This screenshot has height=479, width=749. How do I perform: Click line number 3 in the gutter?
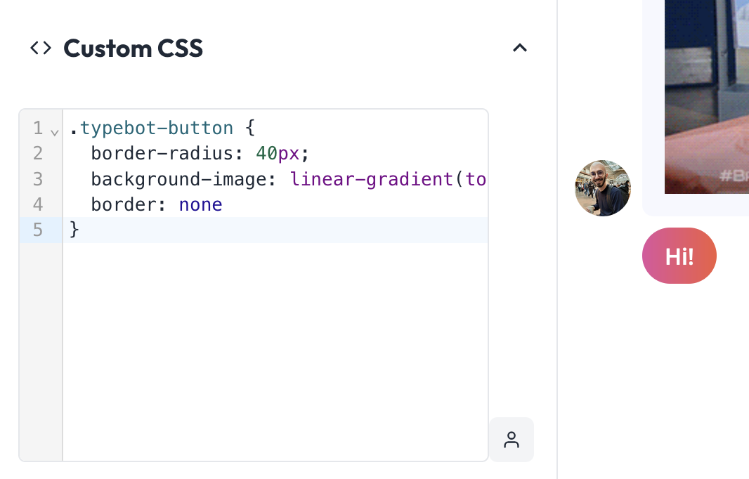click(38, 179)
